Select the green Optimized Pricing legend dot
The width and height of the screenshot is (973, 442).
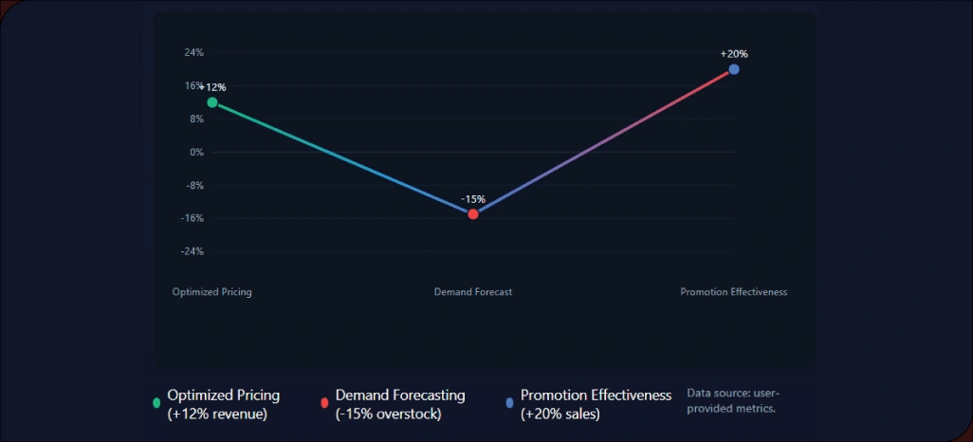pos(156,403)
